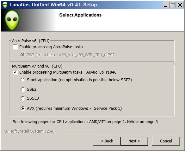185x151 pixels.
Task: Click the MultiBeam v7 and v6 group label
Action: [37, 66]
